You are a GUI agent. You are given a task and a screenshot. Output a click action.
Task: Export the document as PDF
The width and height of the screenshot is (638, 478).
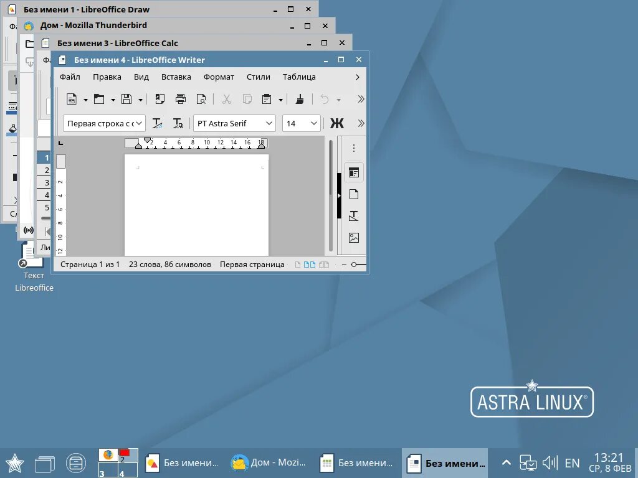click(x=160, y=99)
